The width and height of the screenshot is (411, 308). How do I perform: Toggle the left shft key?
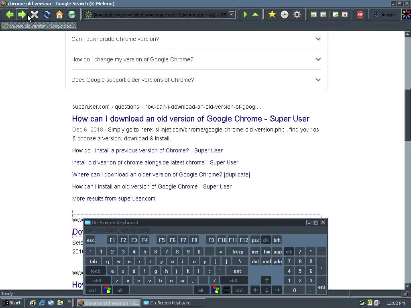pos(98,281)
